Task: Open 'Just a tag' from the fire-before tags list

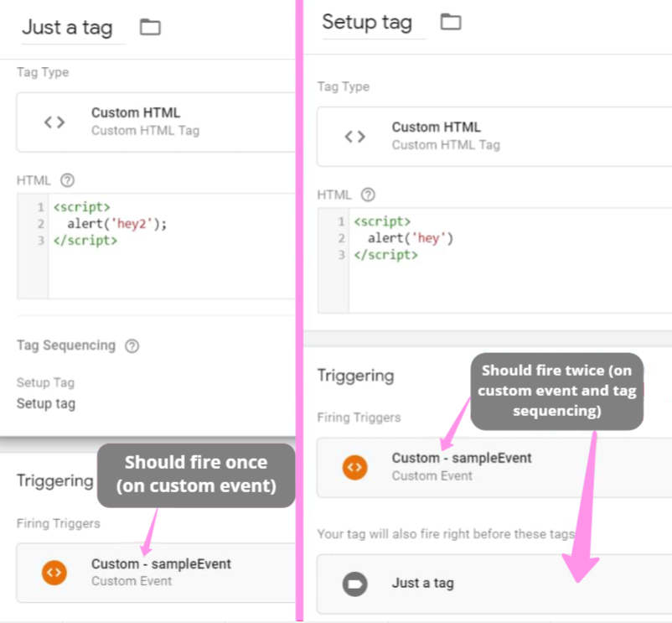Action: click(423, 583)
